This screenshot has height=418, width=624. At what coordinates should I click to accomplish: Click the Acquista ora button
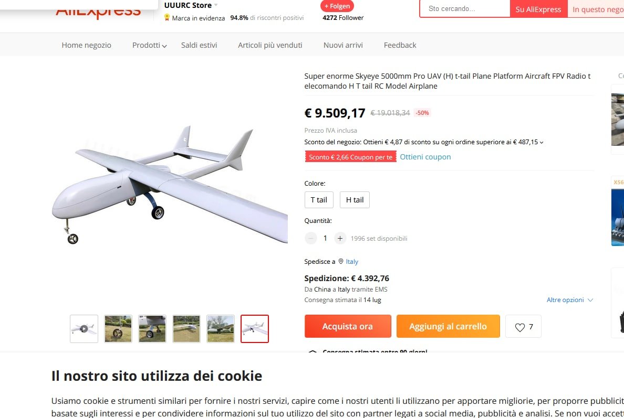coord(348,326)
